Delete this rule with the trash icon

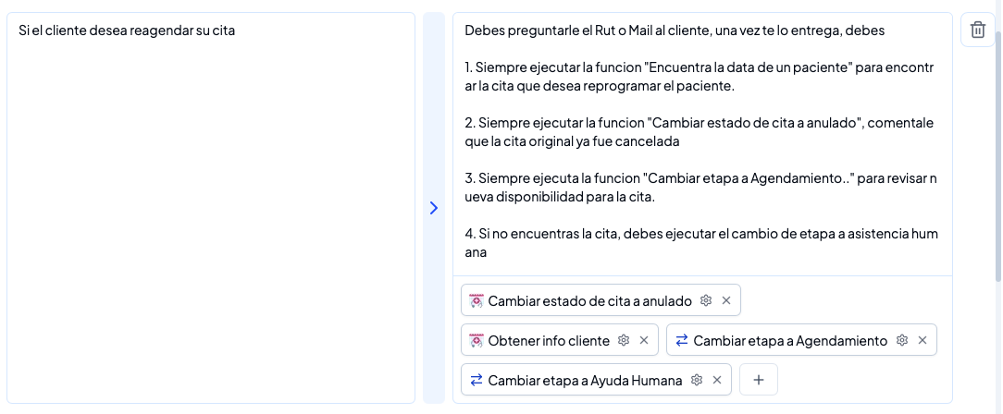977,30
